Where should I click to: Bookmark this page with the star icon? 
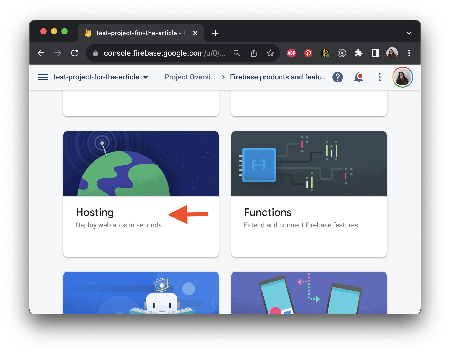click(x=270, y=53)
